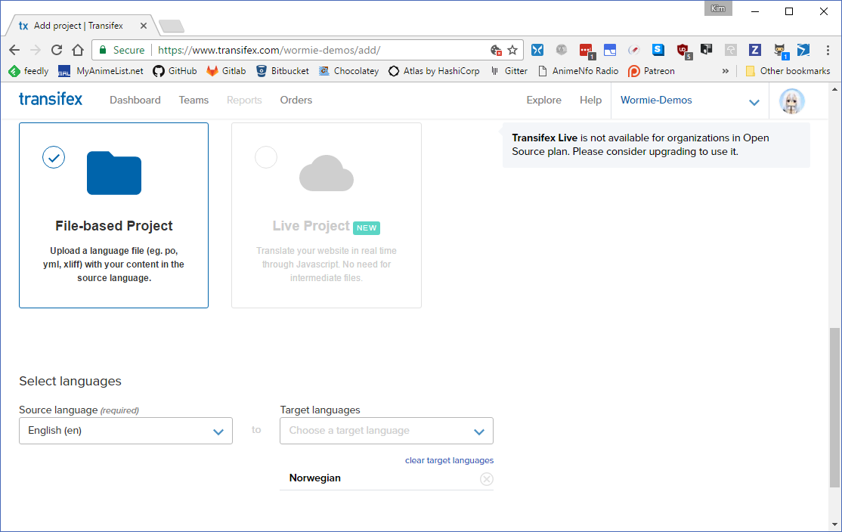Click the Norwegian target language entry
This screenshot has height=532, width=842.
coord(314,478)
